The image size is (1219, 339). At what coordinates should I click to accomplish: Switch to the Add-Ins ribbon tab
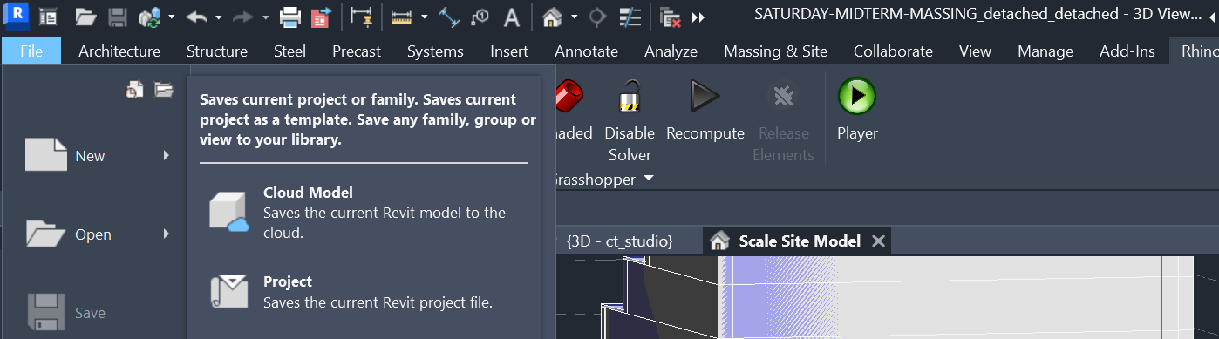coord(1127,51)
